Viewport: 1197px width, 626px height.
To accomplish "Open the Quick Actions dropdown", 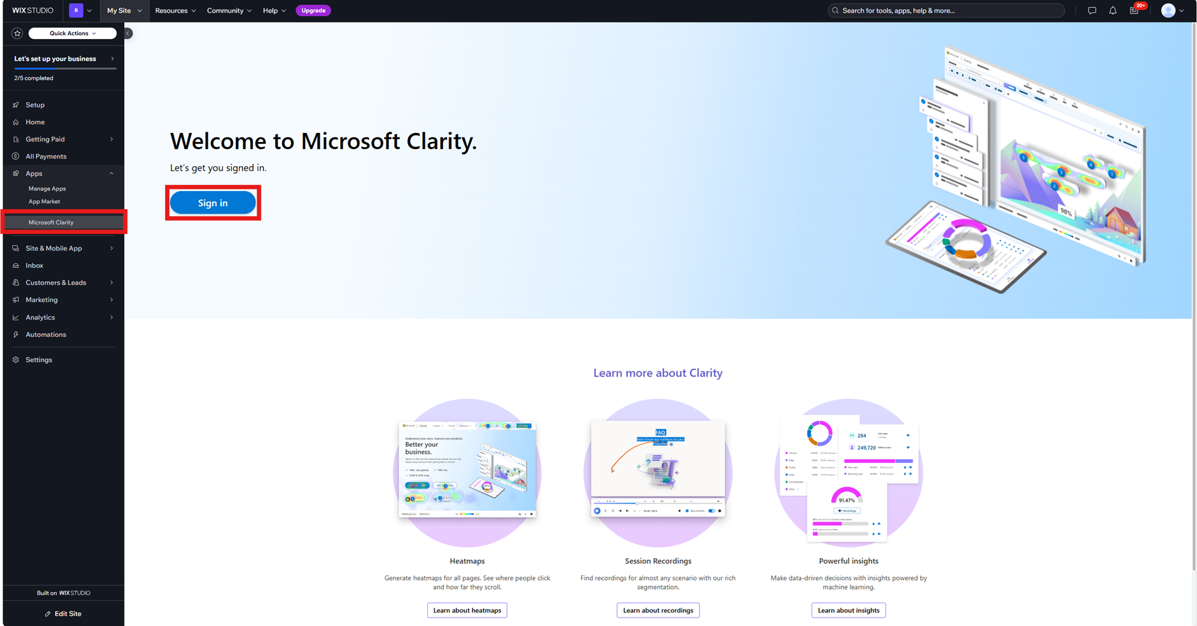I will [72, 33].
